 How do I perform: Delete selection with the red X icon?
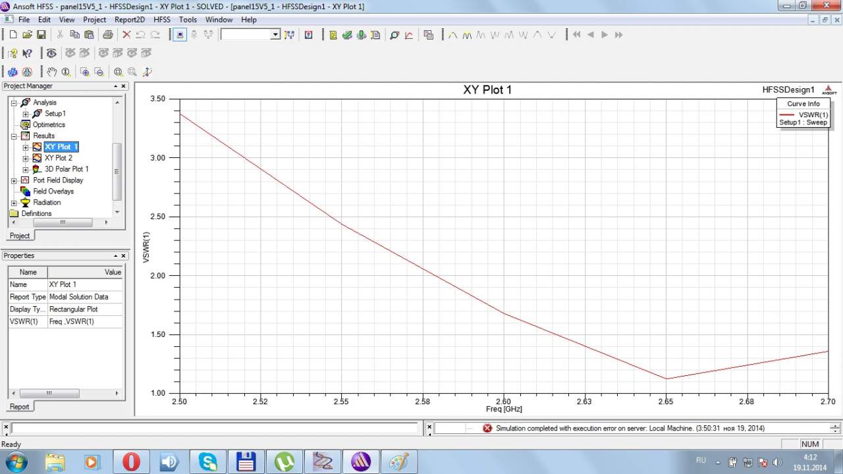pos(126,34)
